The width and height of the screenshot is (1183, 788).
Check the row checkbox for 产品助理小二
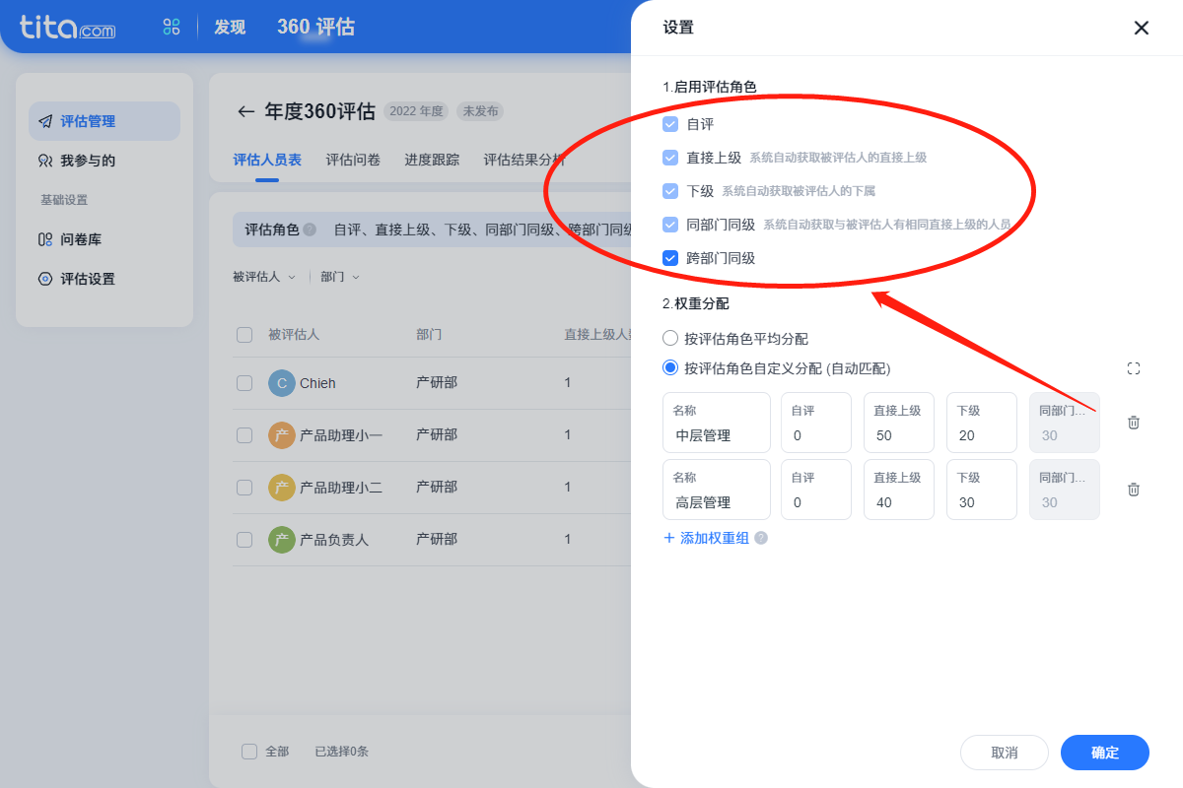244,487
